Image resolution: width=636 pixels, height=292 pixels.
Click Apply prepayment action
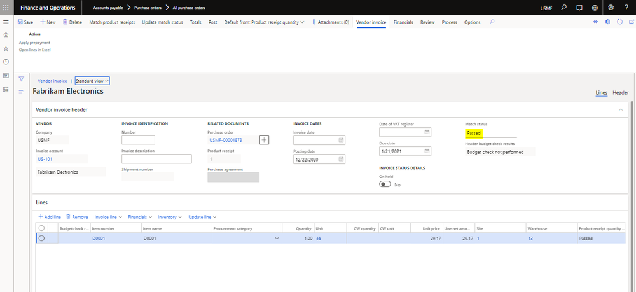click(x=34, y=42)
